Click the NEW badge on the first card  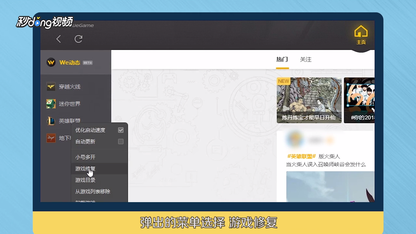(x=283, y=81)
